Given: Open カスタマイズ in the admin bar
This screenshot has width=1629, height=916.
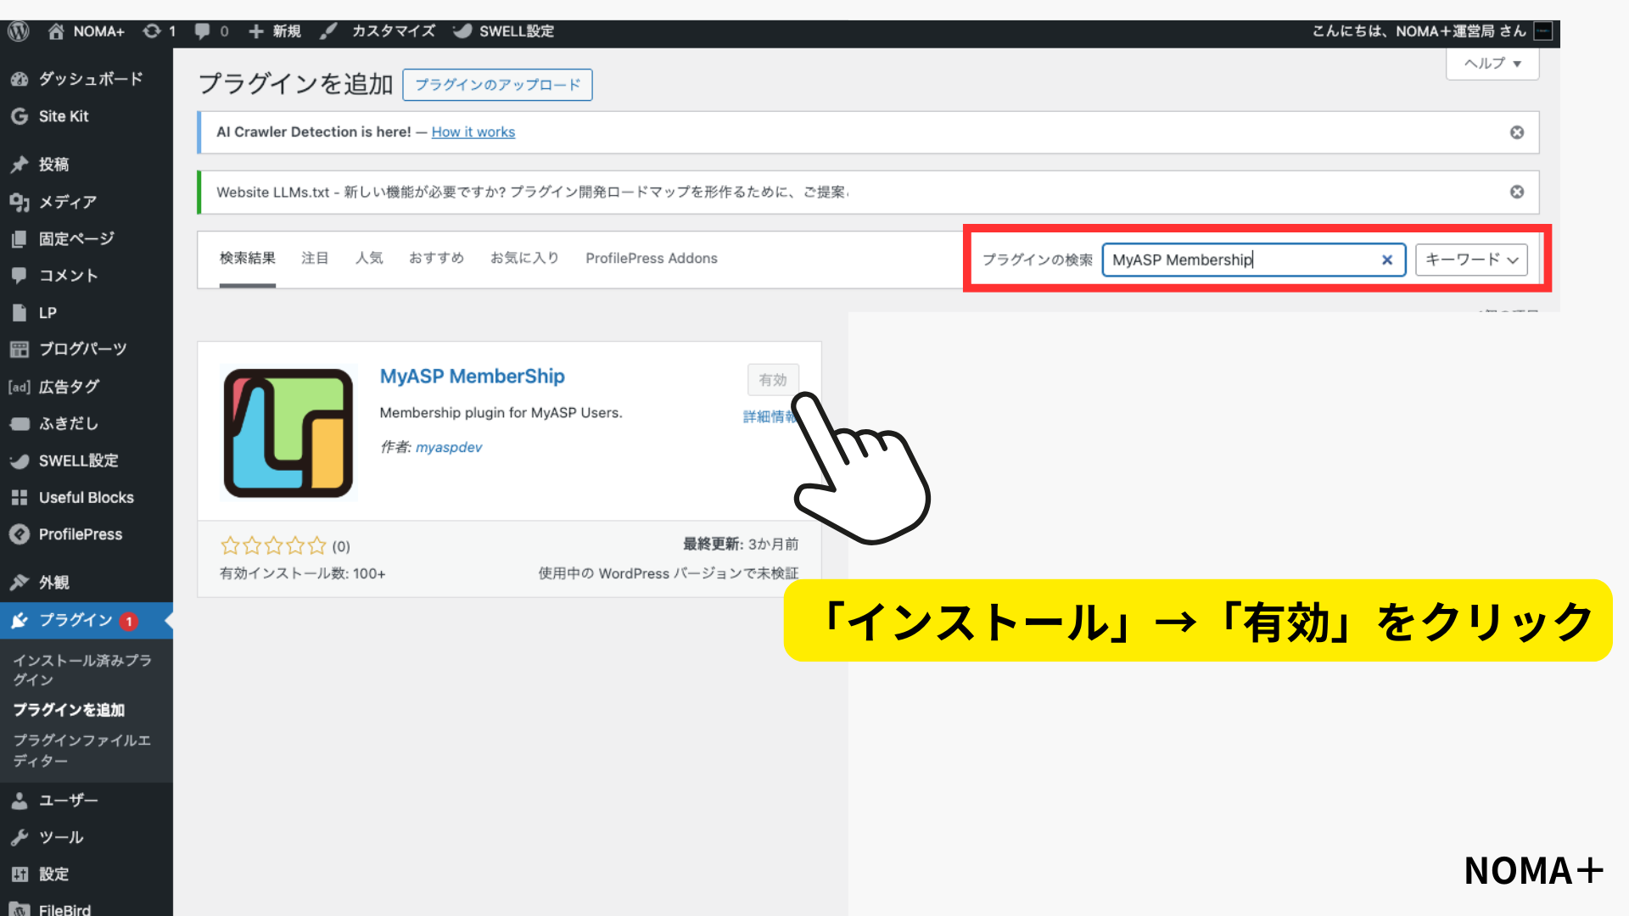Looking at the screenshot, I should tap(378, 31).
